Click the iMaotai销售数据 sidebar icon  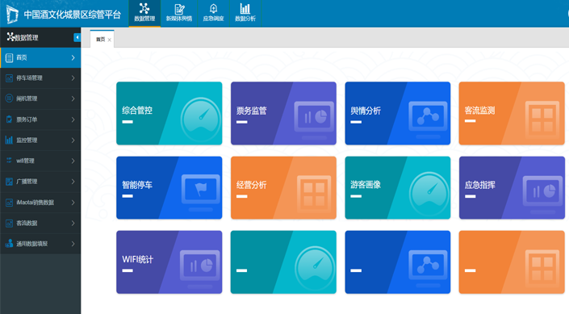coord(9,202)
